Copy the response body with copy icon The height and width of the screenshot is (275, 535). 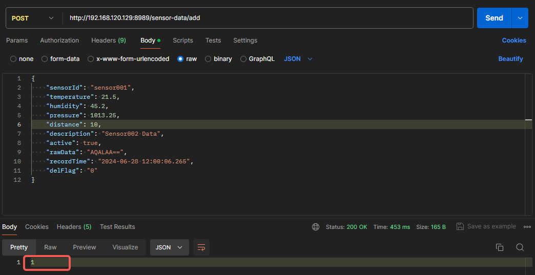click(500, 247)
